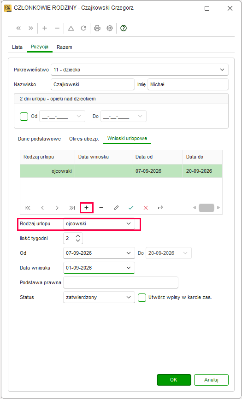The width and height of the screenshot is (242, 399).
Task: Open the Pokrewieństwo dropdown
Action: point(222,70)
